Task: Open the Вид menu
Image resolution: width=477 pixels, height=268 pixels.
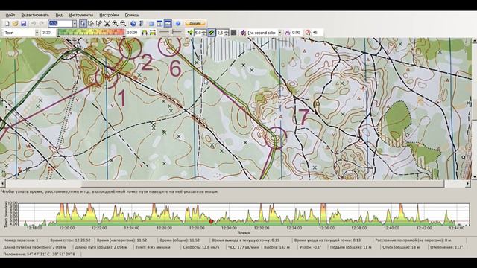Action: tap(59, 15)
